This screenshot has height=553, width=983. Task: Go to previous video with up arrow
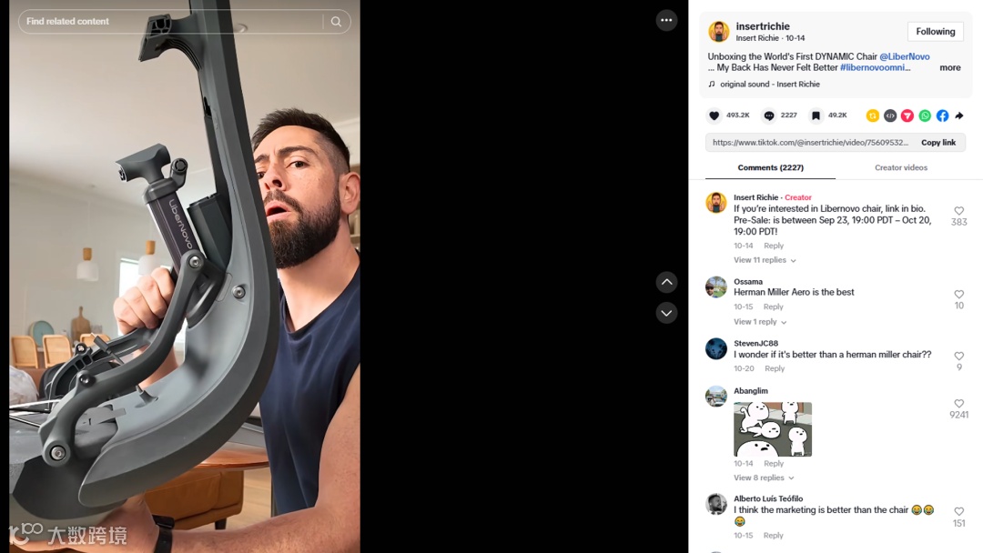[666, 283]
